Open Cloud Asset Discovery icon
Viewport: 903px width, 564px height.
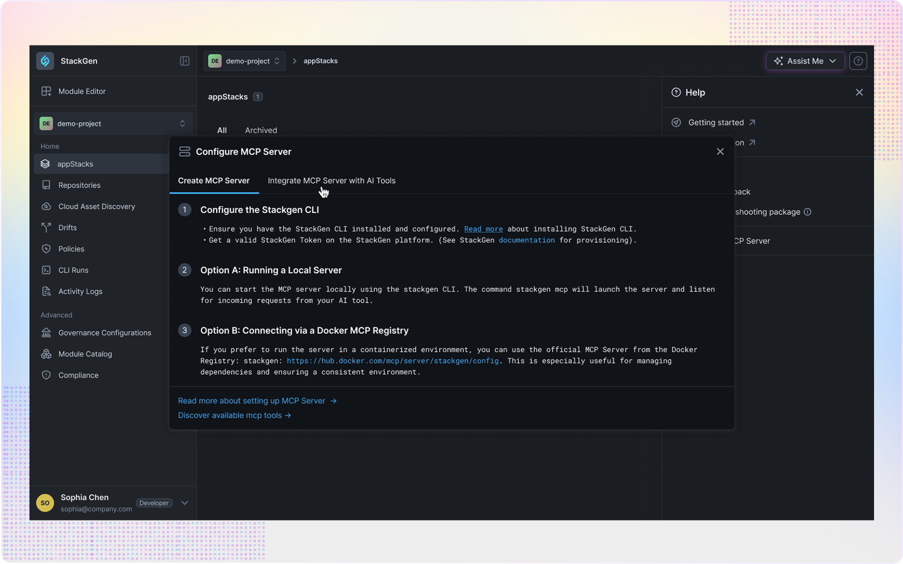47,206
